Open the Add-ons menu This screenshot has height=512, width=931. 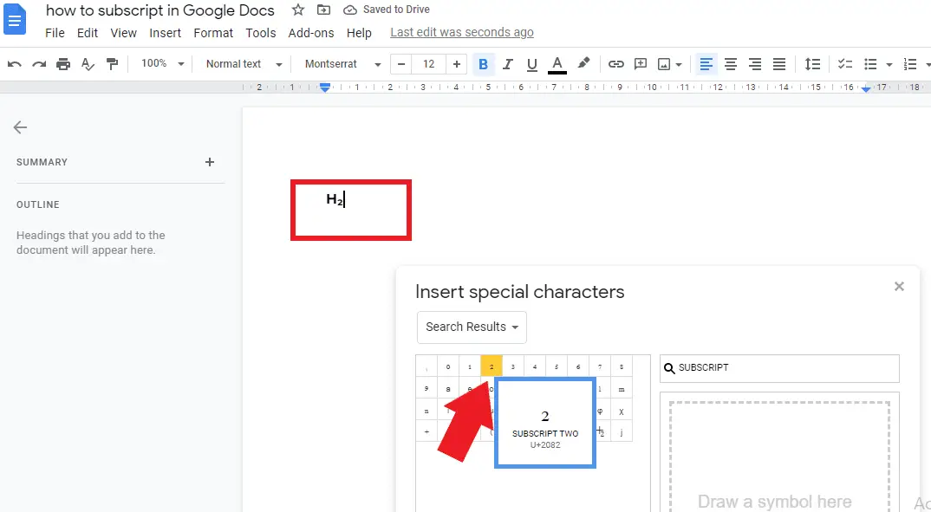pos(310,33)
